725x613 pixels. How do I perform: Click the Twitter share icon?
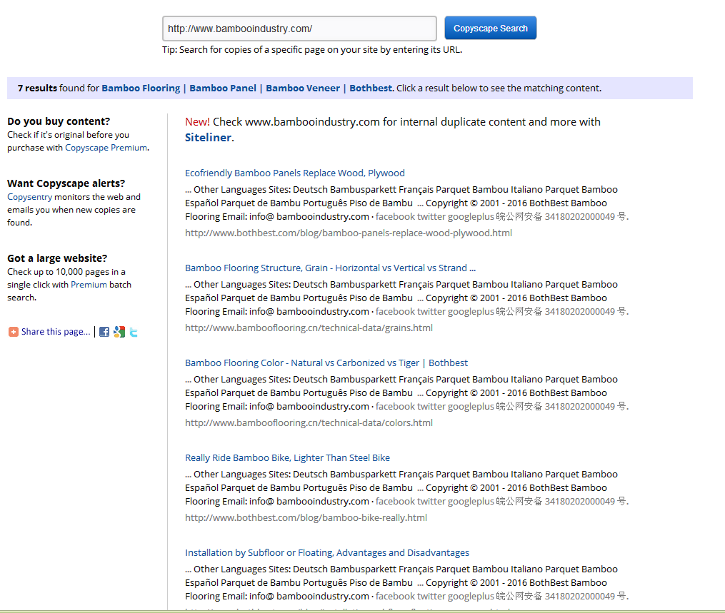click(134, 332)
